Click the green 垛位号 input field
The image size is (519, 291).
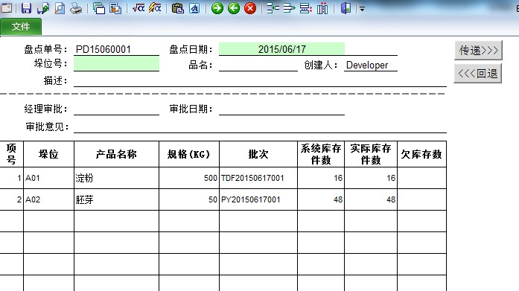pyautogui.click(x=116, y=64)
